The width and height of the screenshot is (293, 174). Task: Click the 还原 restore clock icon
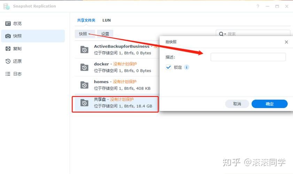[8, 61]
